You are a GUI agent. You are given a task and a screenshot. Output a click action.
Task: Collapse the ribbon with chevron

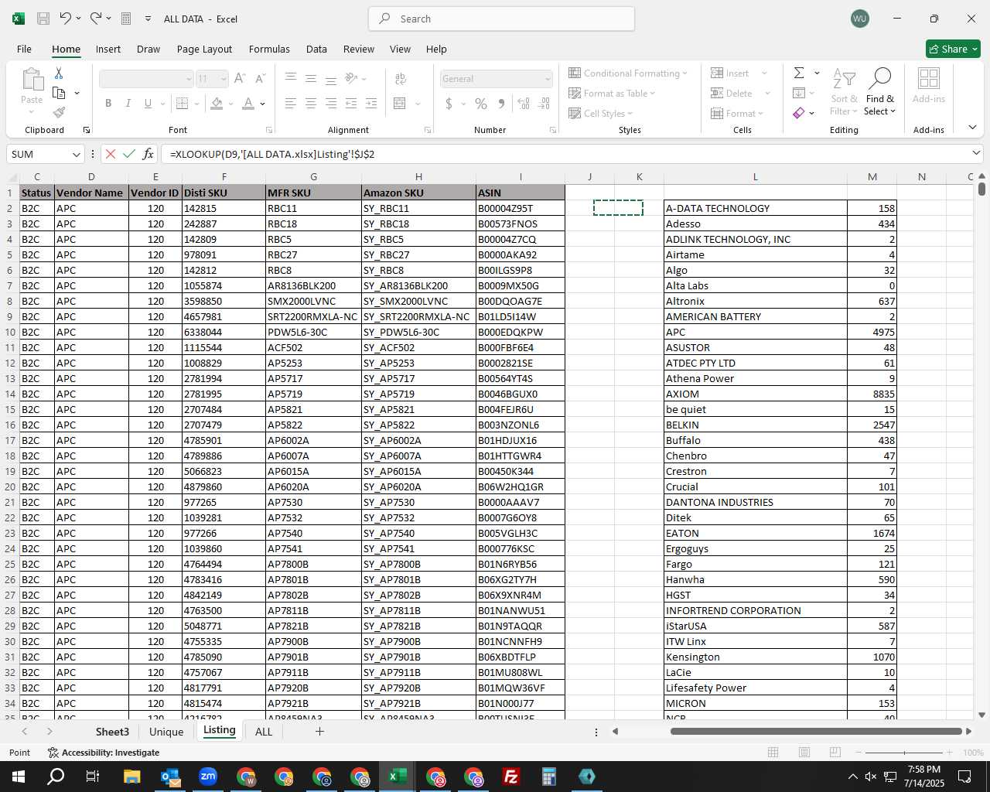972,128
